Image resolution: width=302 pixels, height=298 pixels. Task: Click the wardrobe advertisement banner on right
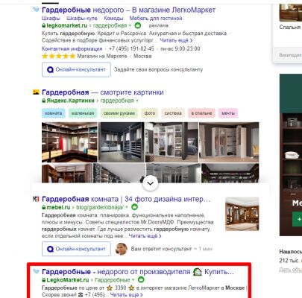point(291,155)
